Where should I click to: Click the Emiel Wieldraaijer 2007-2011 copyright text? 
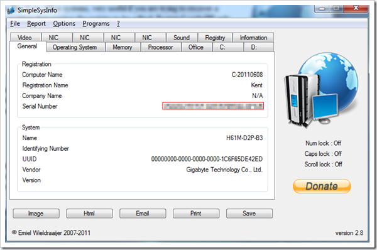(52, 233)
